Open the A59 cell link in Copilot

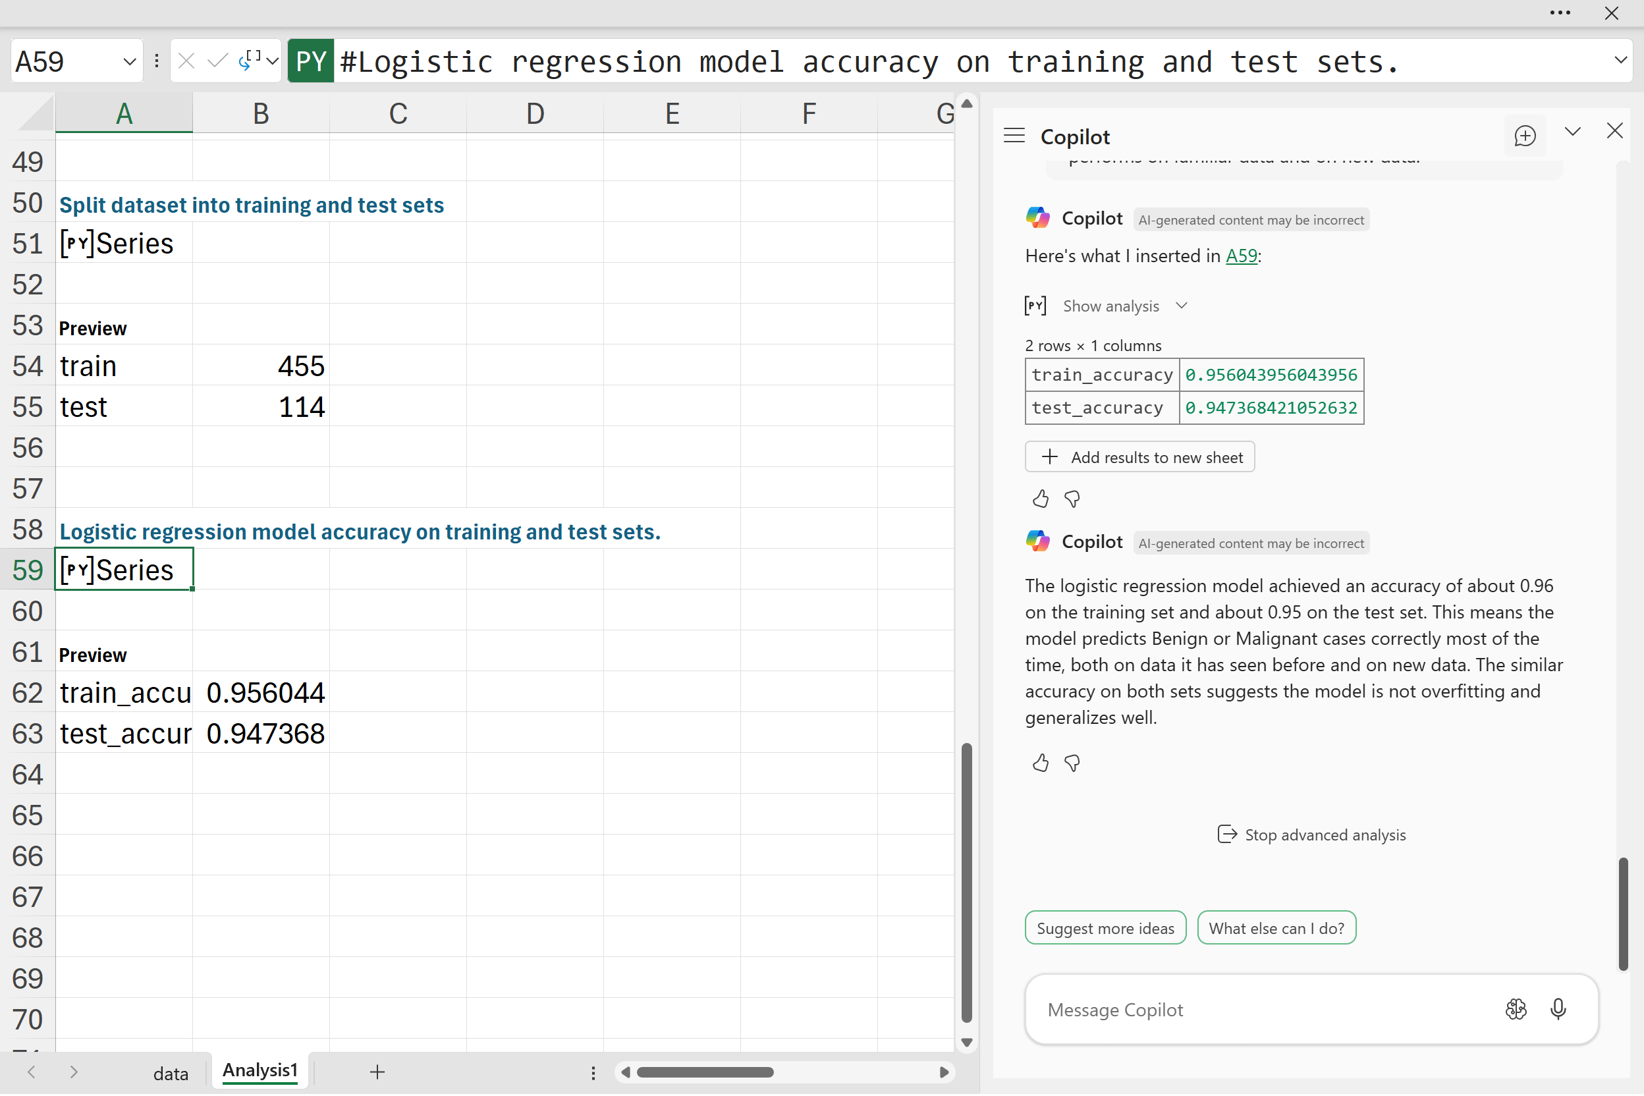(x=1242, y=256)
